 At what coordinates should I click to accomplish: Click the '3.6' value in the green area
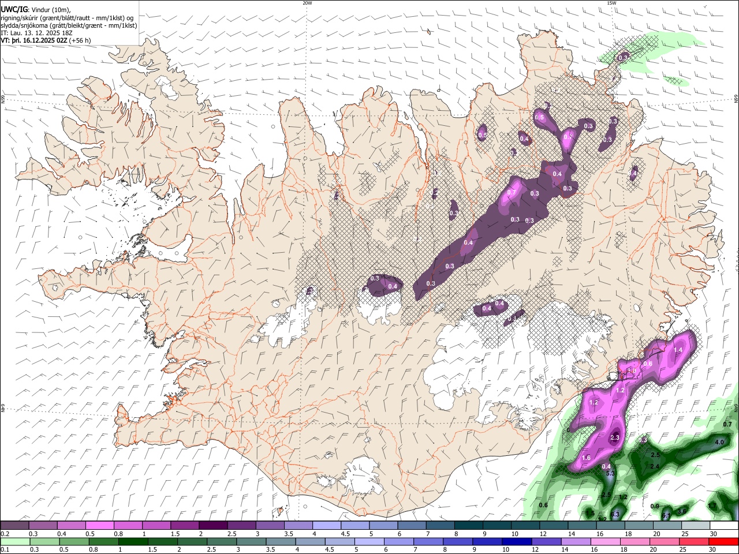[682, 511]
